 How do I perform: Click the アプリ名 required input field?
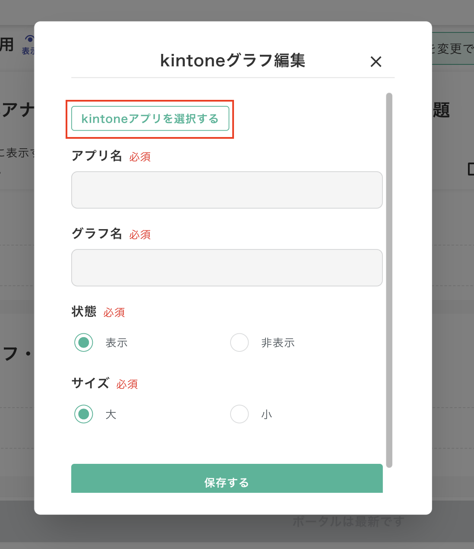pos(227,190)
